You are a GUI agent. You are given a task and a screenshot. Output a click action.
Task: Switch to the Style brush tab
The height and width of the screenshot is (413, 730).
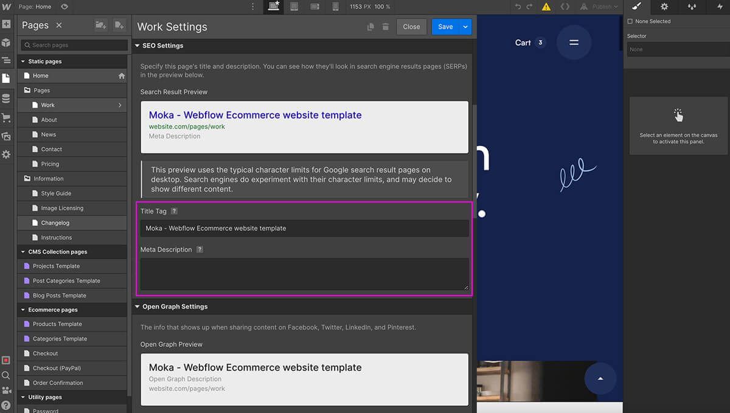click(x=636, y=7)
